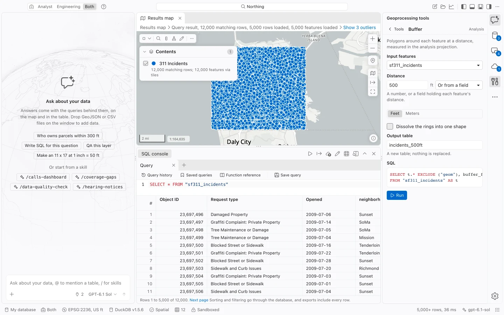
Task: Open the selection shape dropdown in map toolbar
Action: (147, 38)
